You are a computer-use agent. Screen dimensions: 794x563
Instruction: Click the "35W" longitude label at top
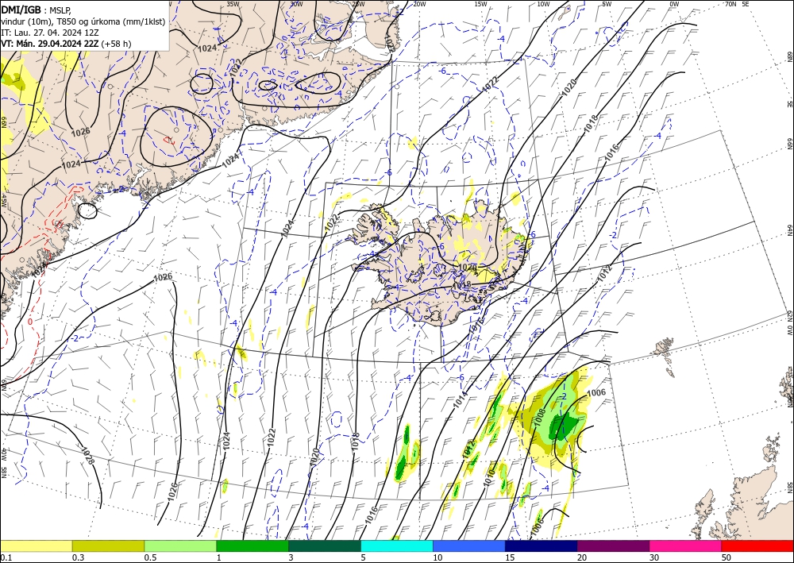tap(233, 3)
